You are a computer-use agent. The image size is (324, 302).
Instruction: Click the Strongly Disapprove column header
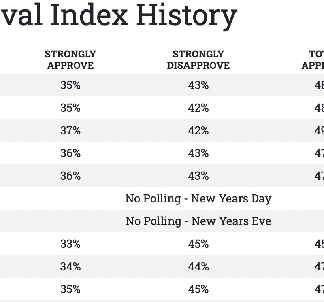(198, 60)
